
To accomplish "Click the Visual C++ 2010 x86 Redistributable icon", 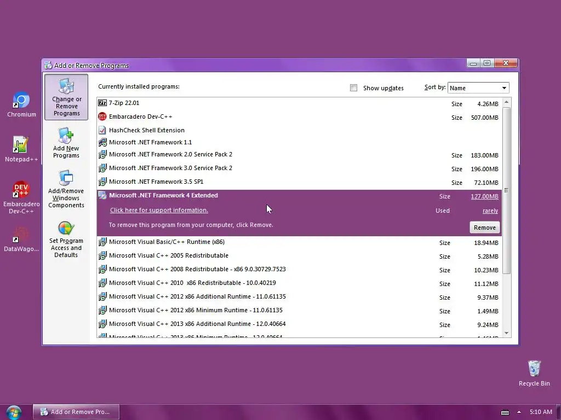I will [102, 283].
